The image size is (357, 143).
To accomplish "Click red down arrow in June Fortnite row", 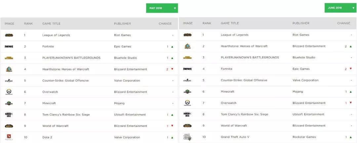I will click(351, 69).
